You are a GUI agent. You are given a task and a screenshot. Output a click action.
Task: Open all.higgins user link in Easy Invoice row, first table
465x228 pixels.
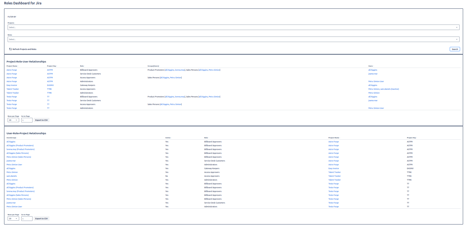click(373, 85)
